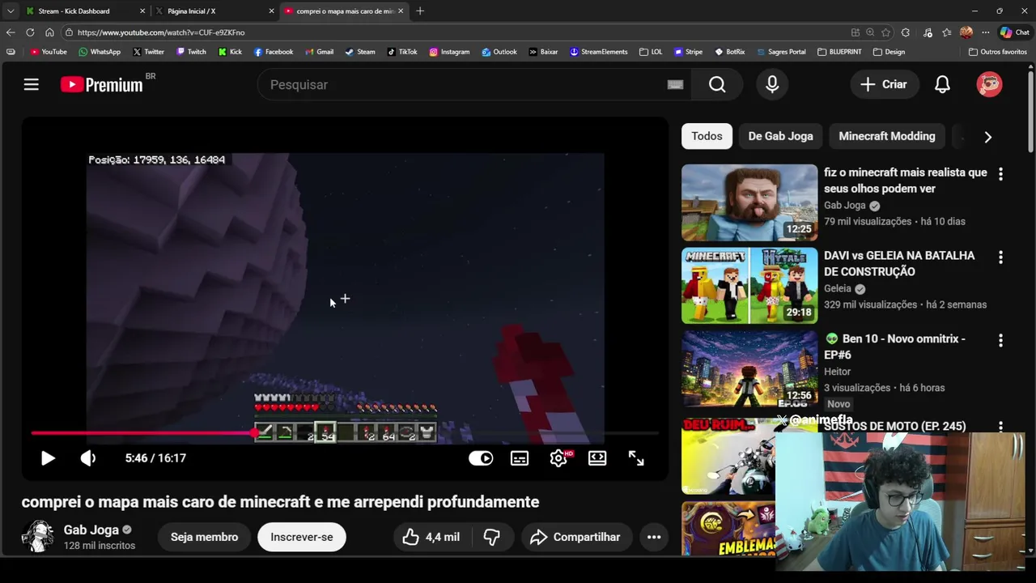Enter fullscreen mode
Viewport: 1036px width, 583px height.
[x=636, y=458]
